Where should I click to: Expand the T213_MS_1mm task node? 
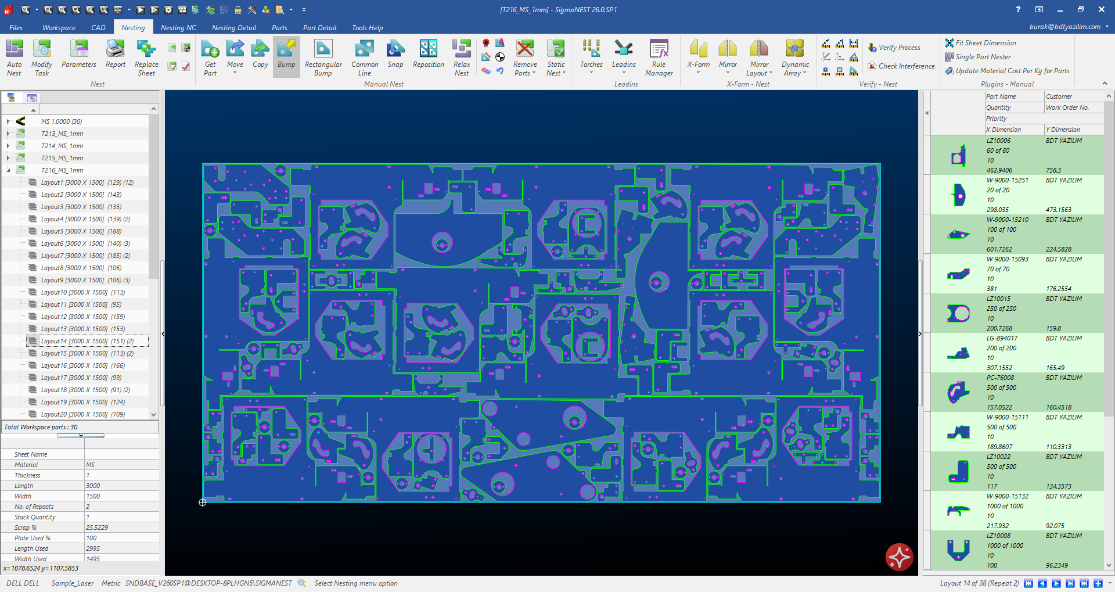pyautogui.click(x=8, y=134)
